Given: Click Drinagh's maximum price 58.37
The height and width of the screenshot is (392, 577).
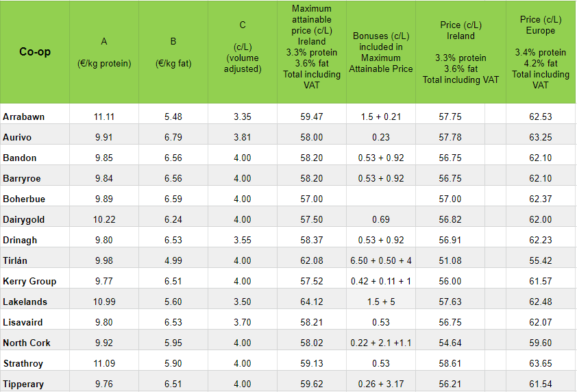Looking at the screenshot, I should pyautogui.click(x=312, y=241).
